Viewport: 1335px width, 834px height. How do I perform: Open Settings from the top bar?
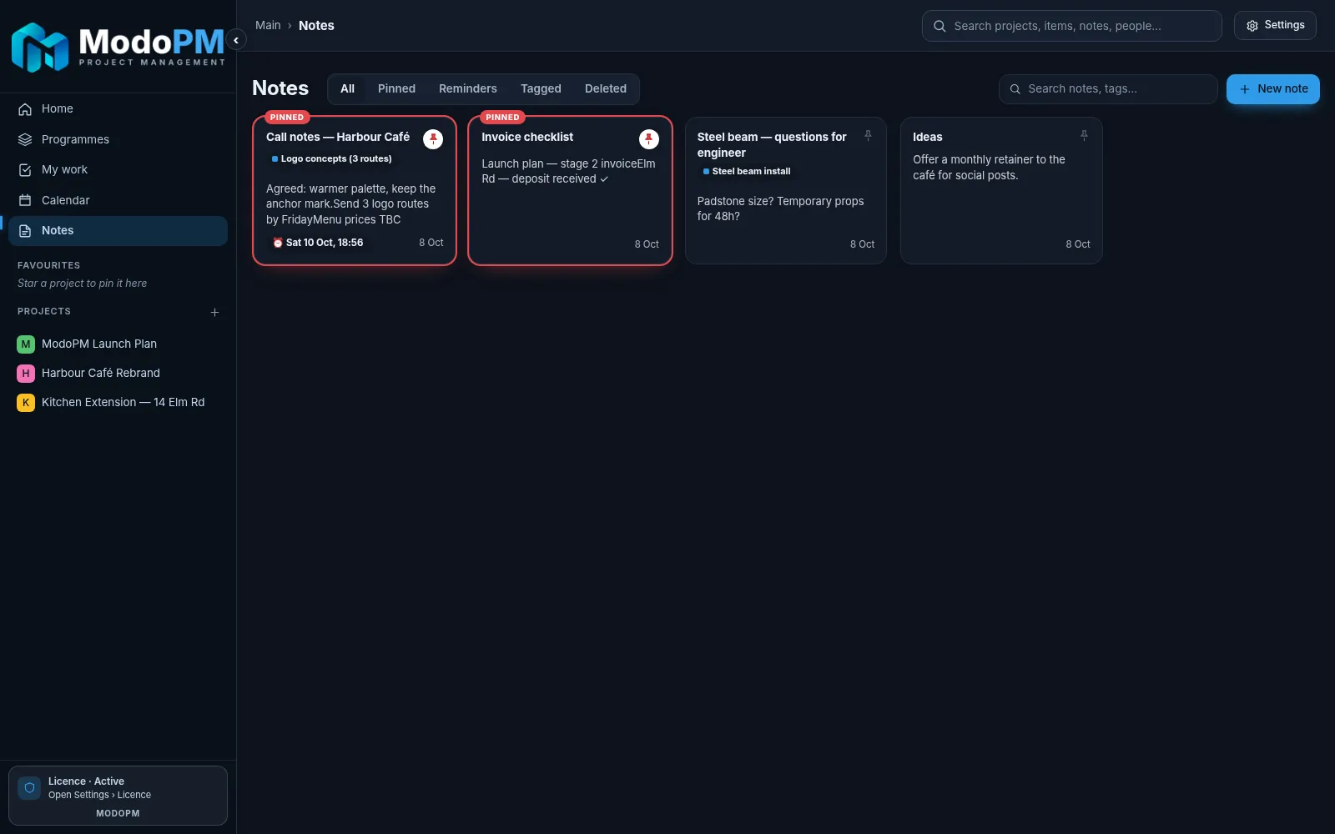[x=1275, y=25]
